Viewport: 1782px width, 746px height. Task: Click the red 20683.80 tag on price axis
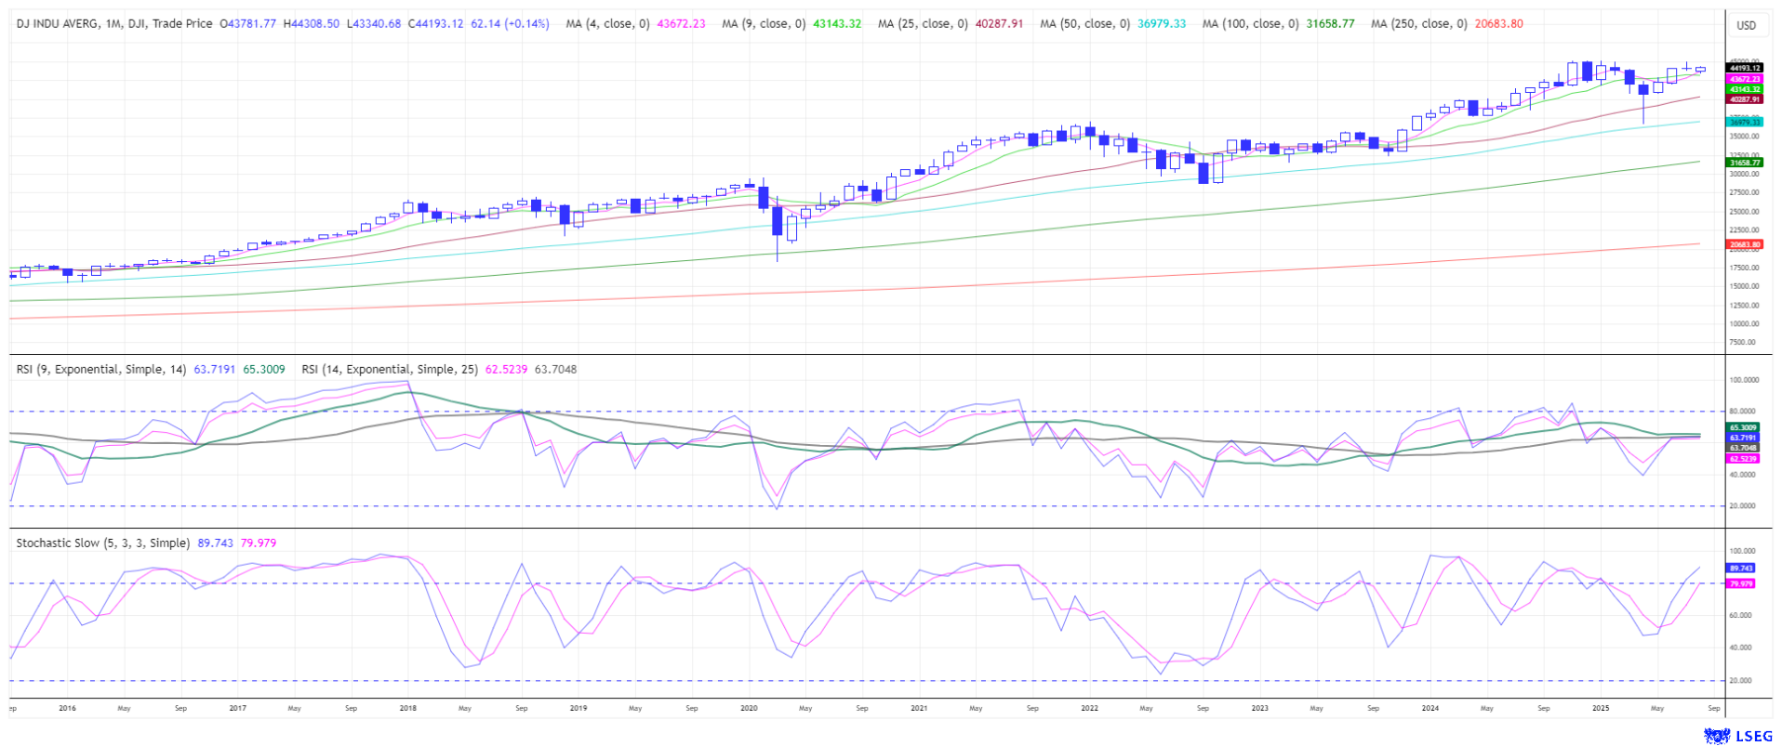coord(1744,244)
